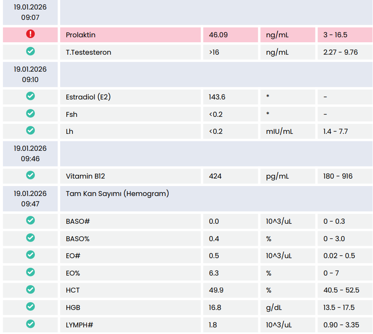Screen dimensions: 373x334
Task: Select the HGB result value 16.8
Action: click(x=215, y=307)
